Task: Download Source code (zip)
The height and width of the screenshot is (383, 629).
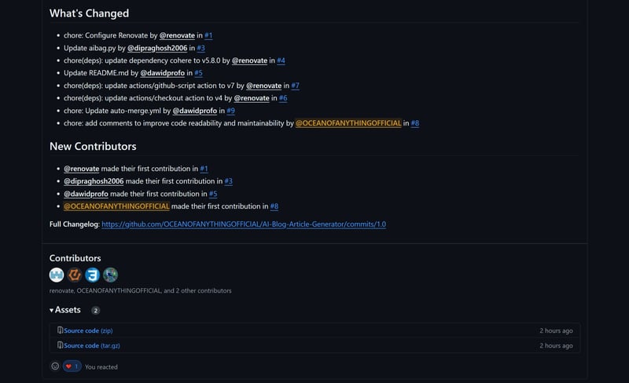Action: click(88, 331)
